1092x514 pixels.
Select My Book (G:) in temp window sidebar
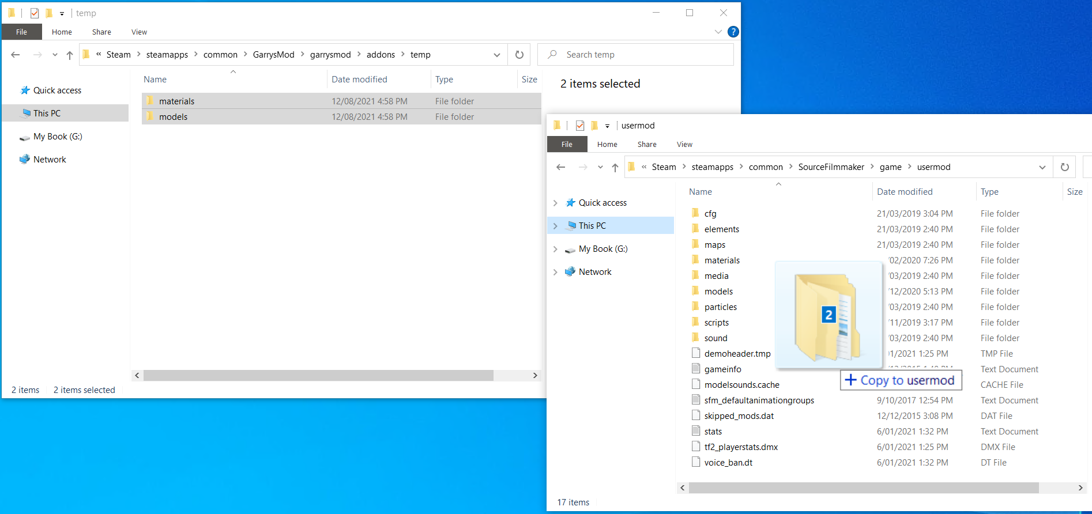point(58,137)
